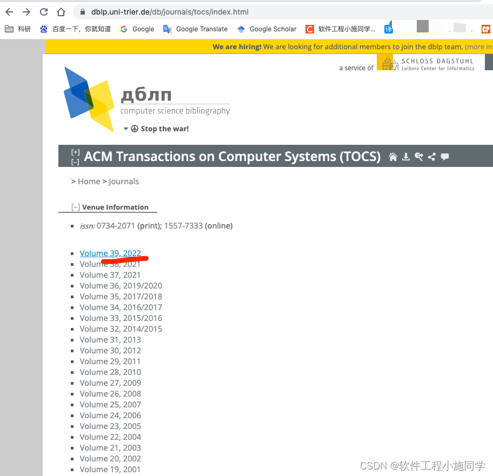Expand all sections with the [+] control

point(76,152)
